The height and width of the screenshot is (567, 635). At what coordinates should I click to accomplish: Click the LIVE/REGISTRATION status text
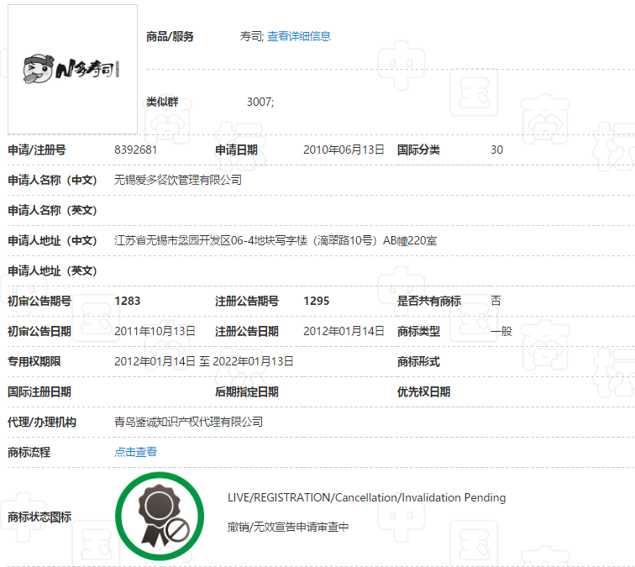pos(366,497)
